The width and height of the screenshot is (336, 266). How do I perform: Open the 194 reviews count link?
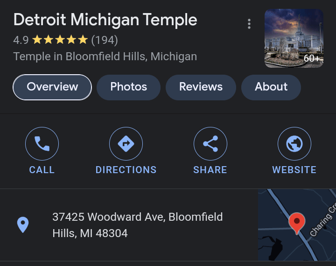(105, 40)
